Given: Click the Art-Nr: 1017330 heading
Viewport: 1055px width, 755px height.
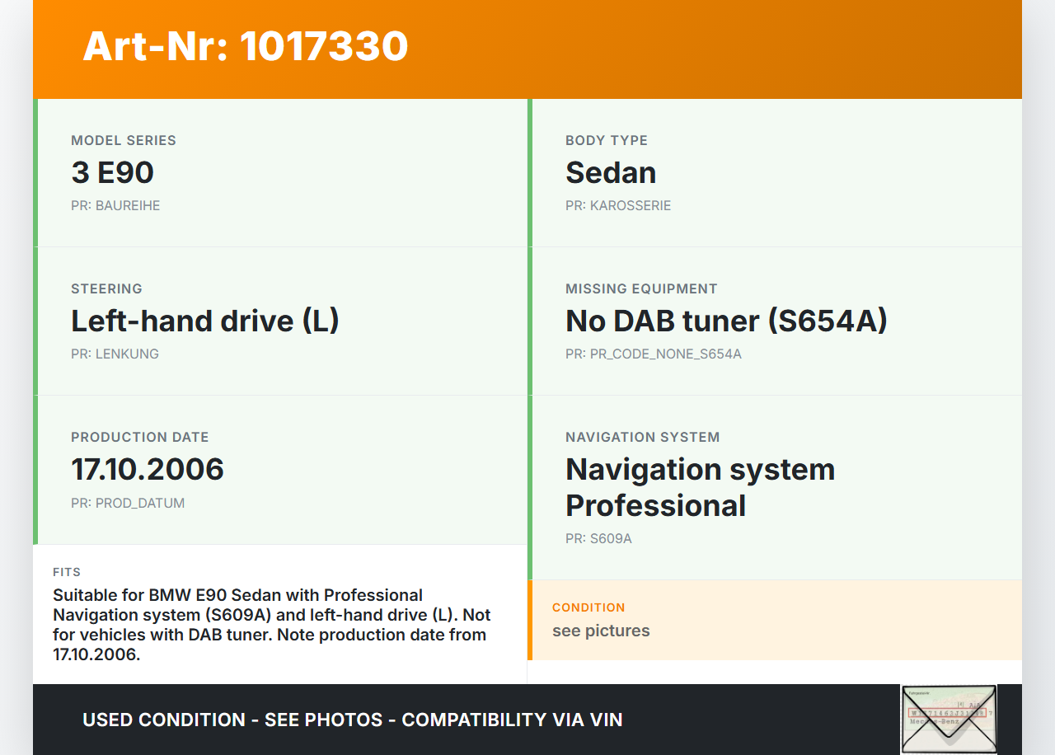Looking at the screenshot, I should tap(246, 46).
